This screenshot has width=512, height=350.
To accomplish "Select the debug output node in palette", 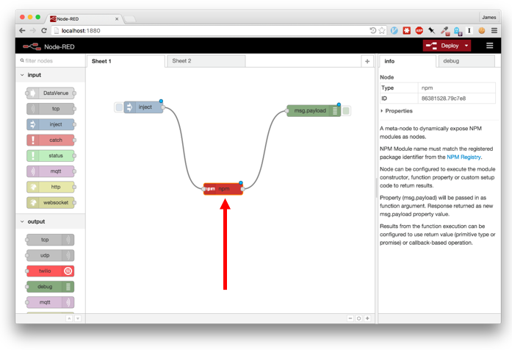I will pyautogui.click(x=50, y=287).
